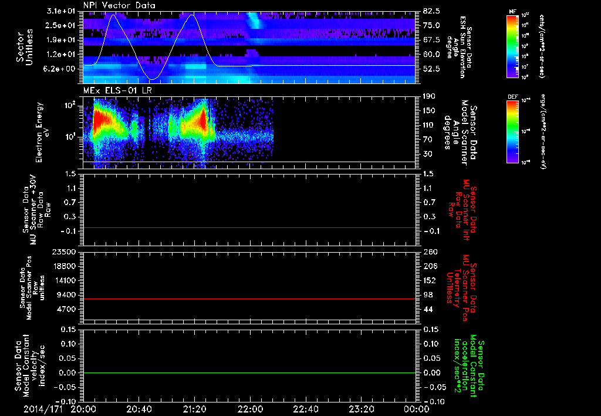601x416 pixels.
Task: Click the "00:00" end time label
Action: (x=417, y=409)
